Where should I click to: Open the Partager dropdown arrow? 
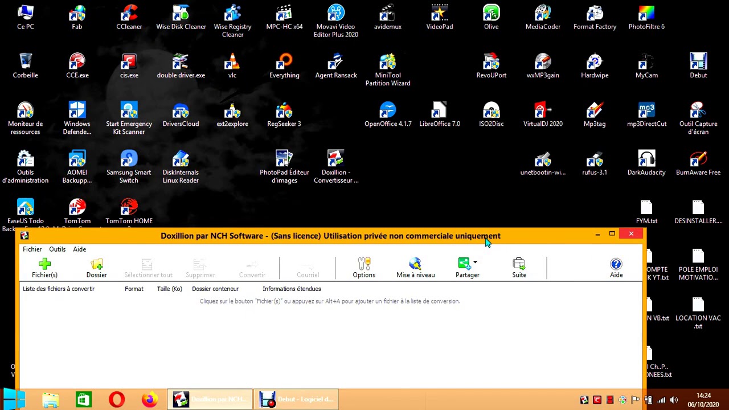(475, 263)
